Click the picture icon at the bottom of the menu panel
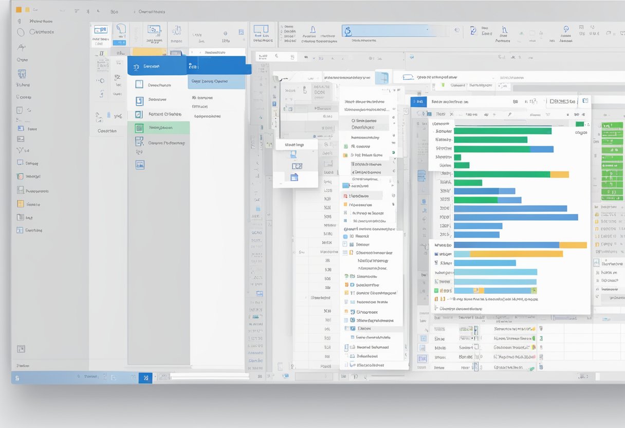Screen dimensions: 625x428 pos(139,164)
